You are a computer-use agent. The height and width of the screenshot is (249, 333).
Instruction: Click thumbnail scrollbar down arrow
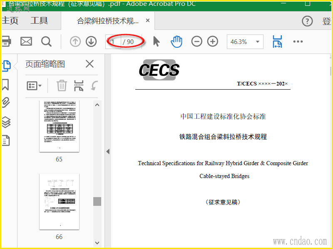pyautogui.click(x=97, y=243)
